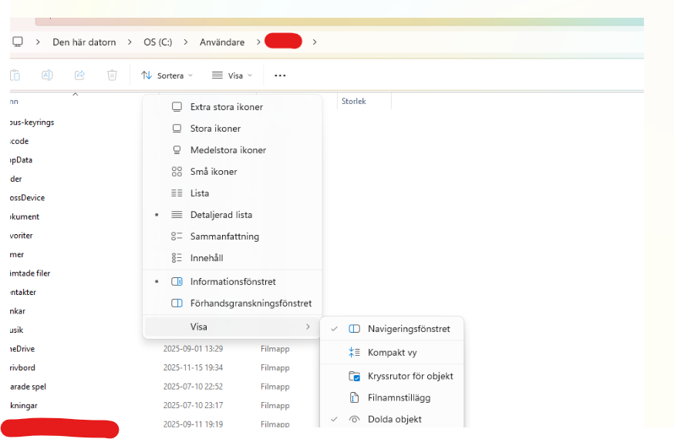This screenshot has width=674, height=439.
Task: Toggle Dolda objekt visibility
Action: 394,420
